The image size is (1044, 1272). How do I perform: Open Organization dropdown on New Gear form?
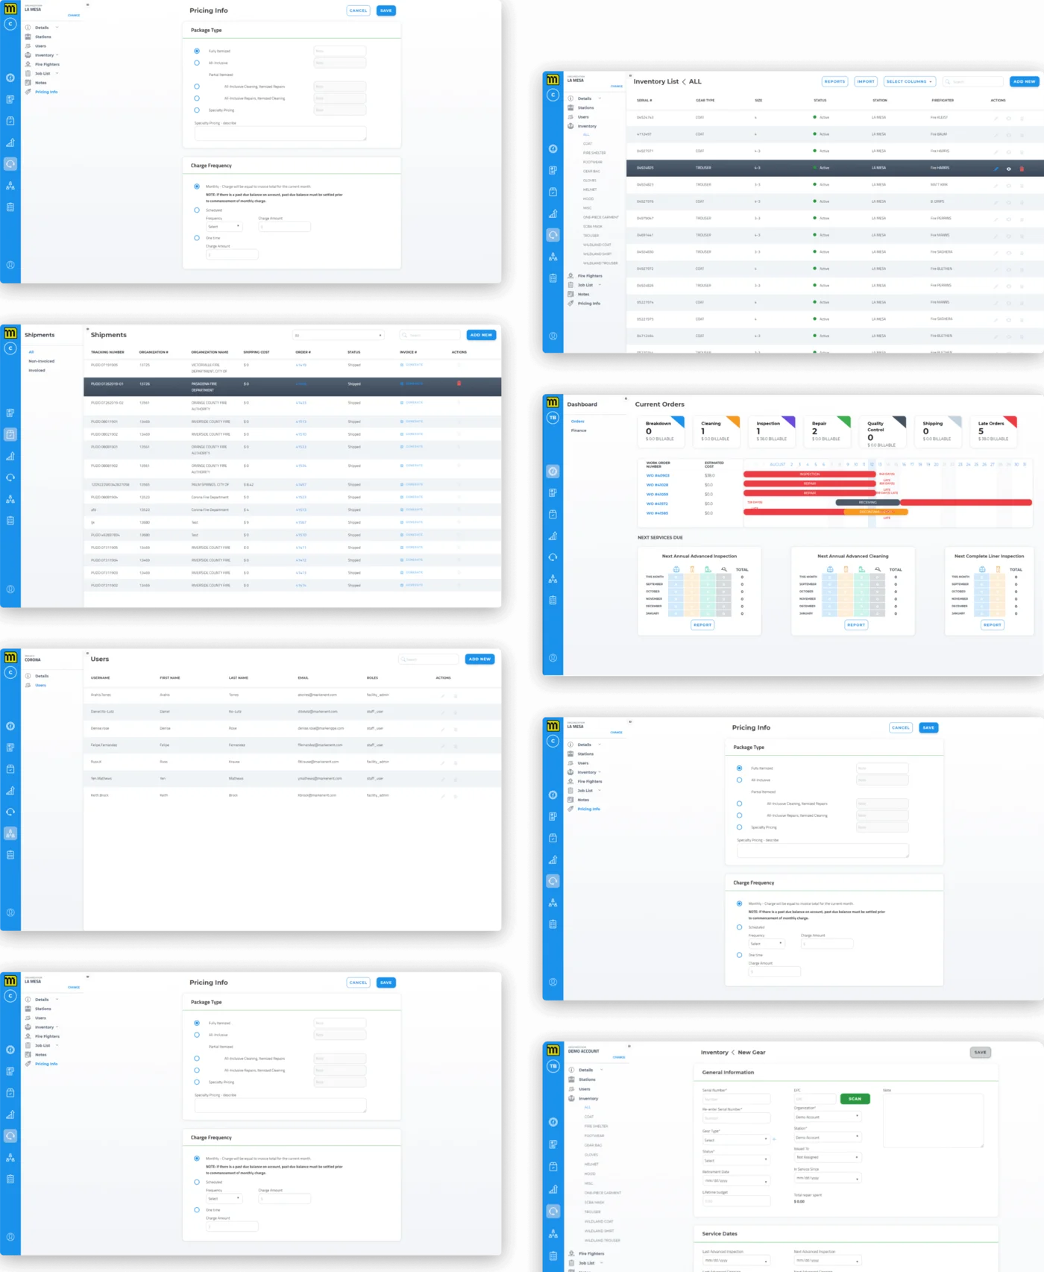[828, 1117]
